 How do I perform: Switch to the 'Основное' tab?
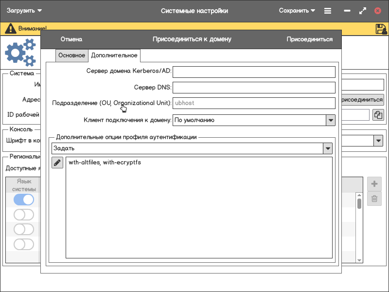[x=71, y=55]
